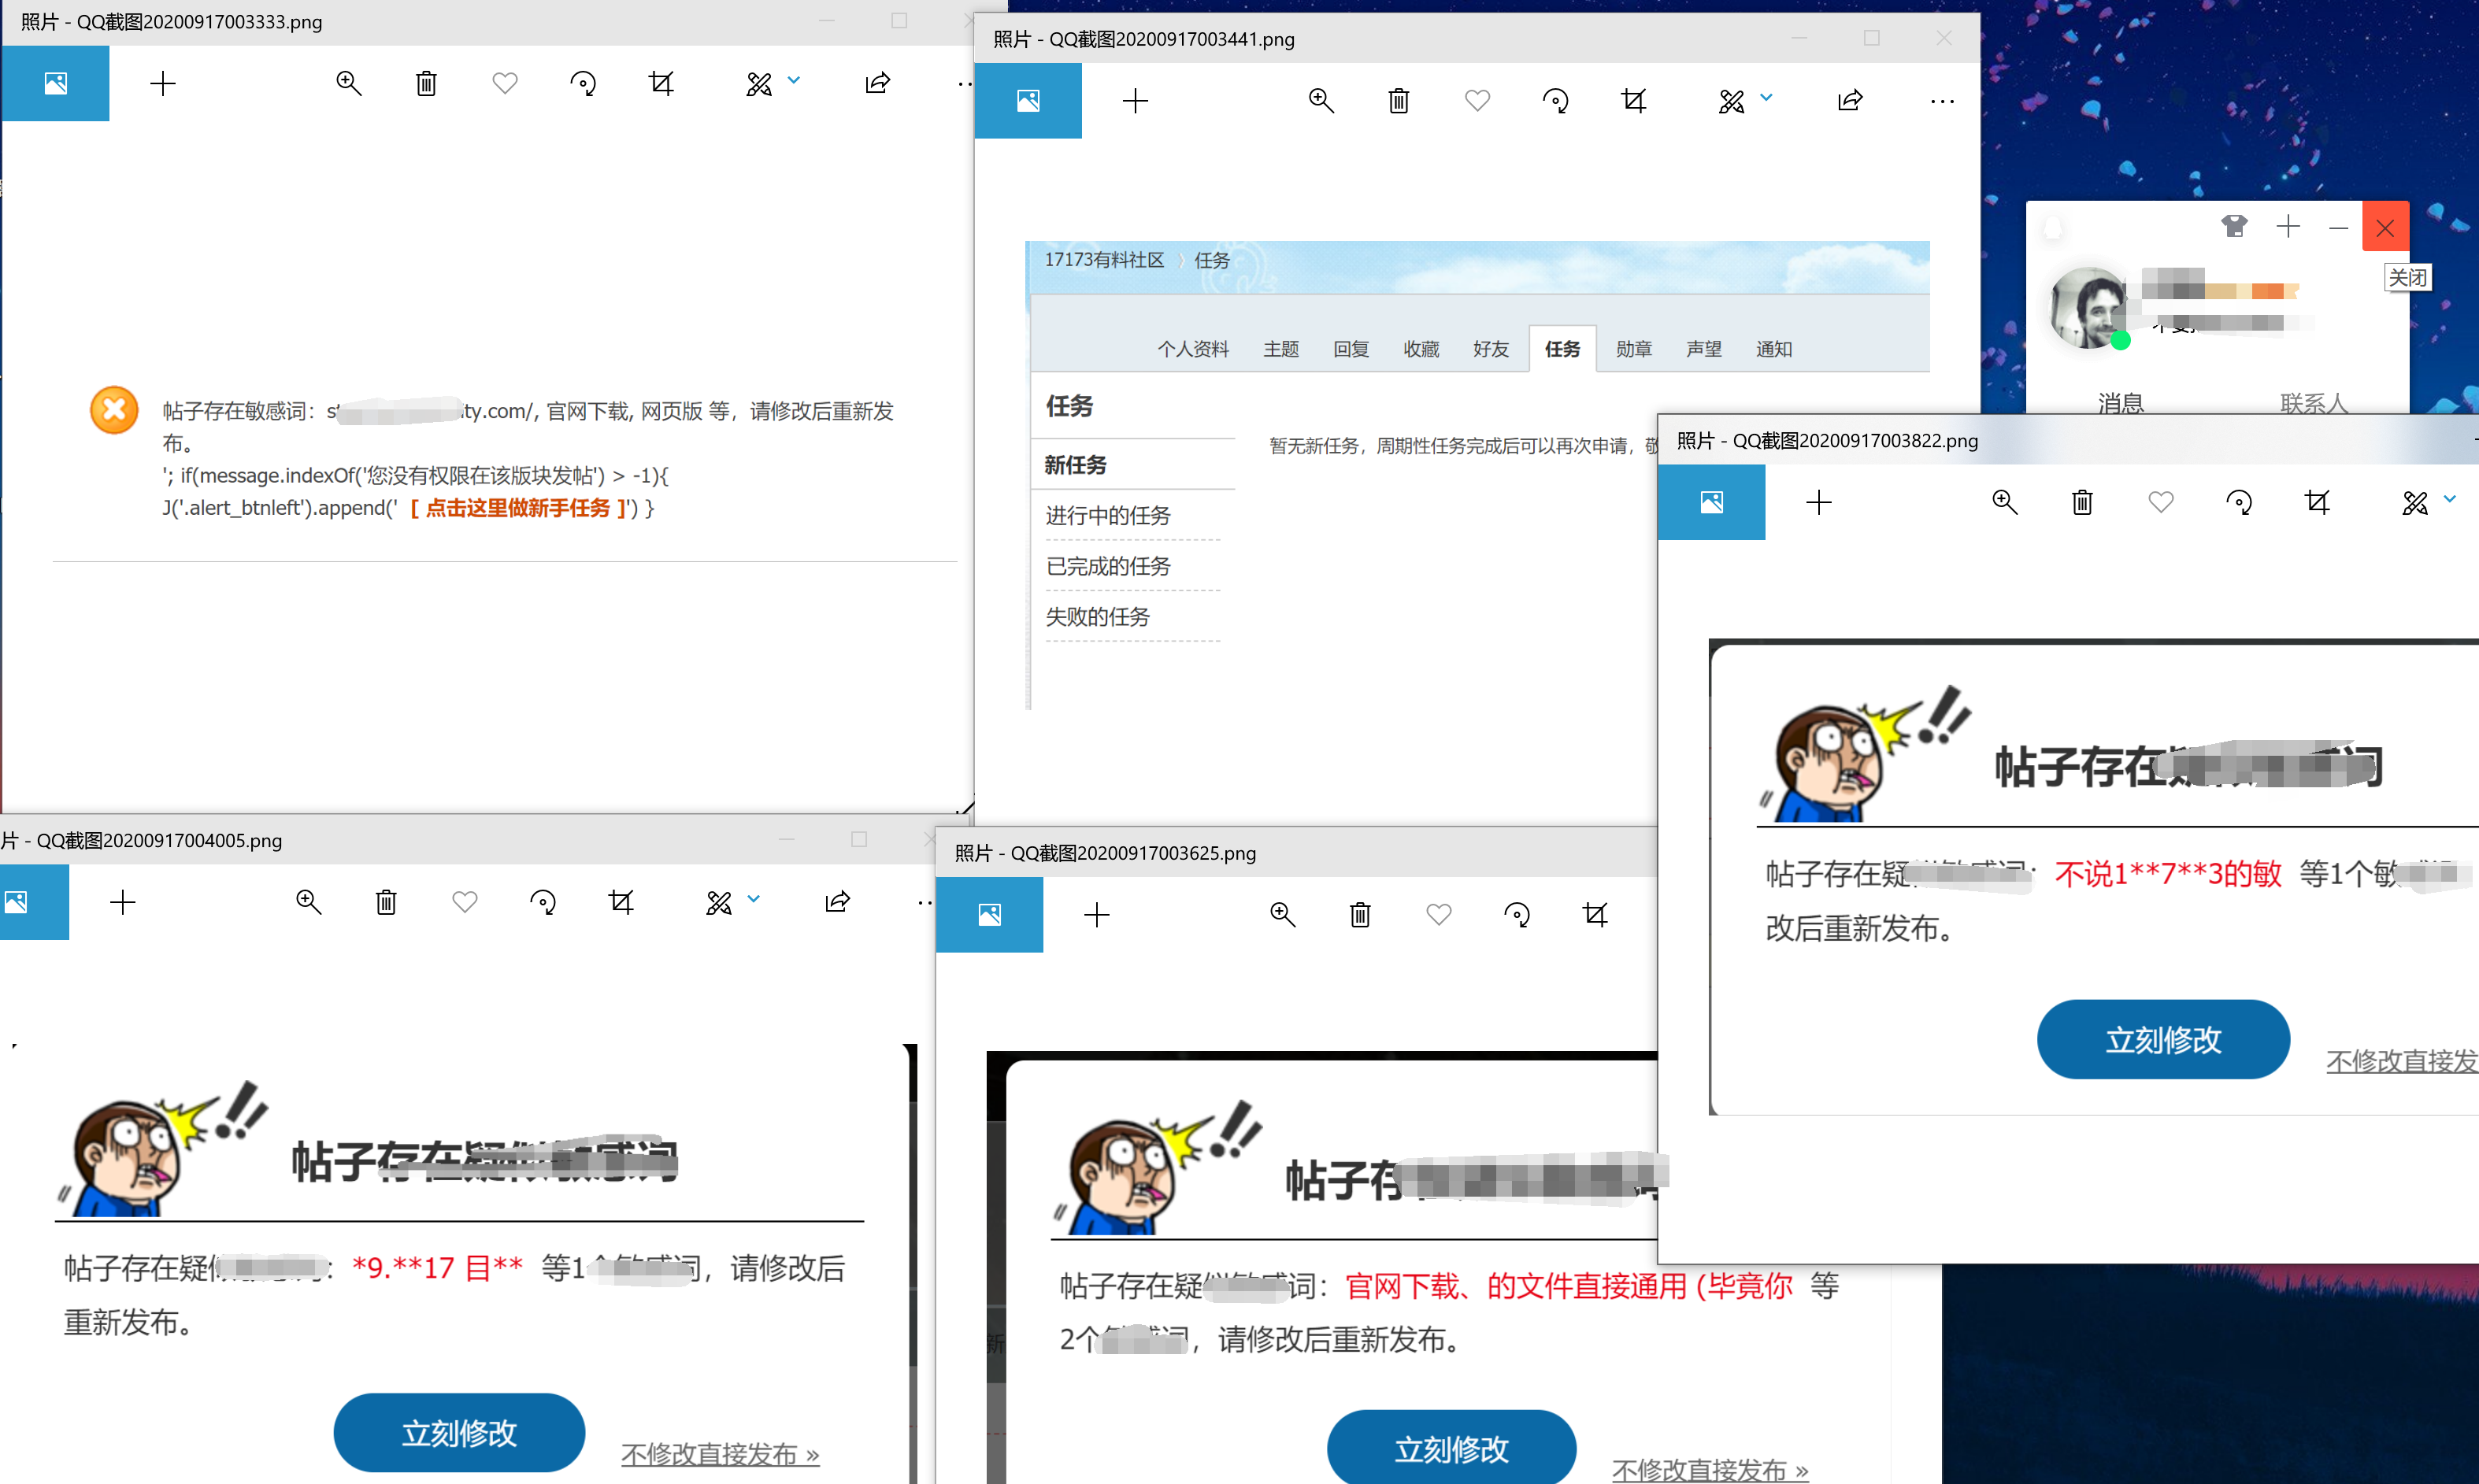Click 不修改直接发布 link in 003625.png photo

coord(1710,1469)
